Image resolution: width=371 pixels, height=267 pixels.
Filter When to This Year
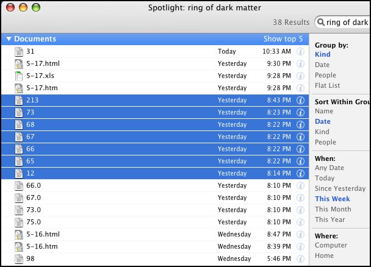click(330, 219)
